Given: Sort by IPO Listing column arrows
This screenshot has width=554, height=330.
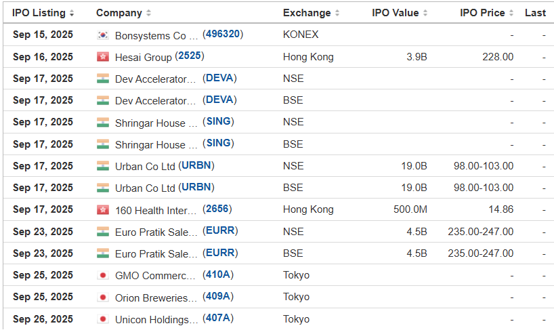Looking at the screenshot, I should [x=72, y=14].
